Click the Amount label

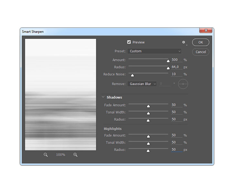(119, 60)
